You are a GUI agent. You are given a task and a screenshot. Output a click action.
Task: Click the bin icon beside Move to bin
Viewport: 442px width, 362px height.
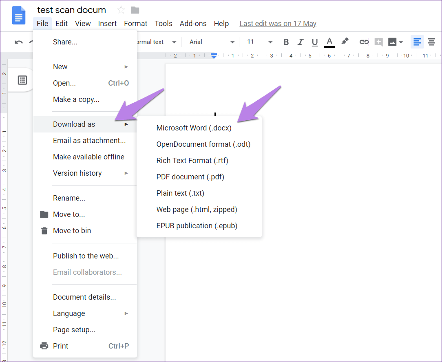point(44,231)
